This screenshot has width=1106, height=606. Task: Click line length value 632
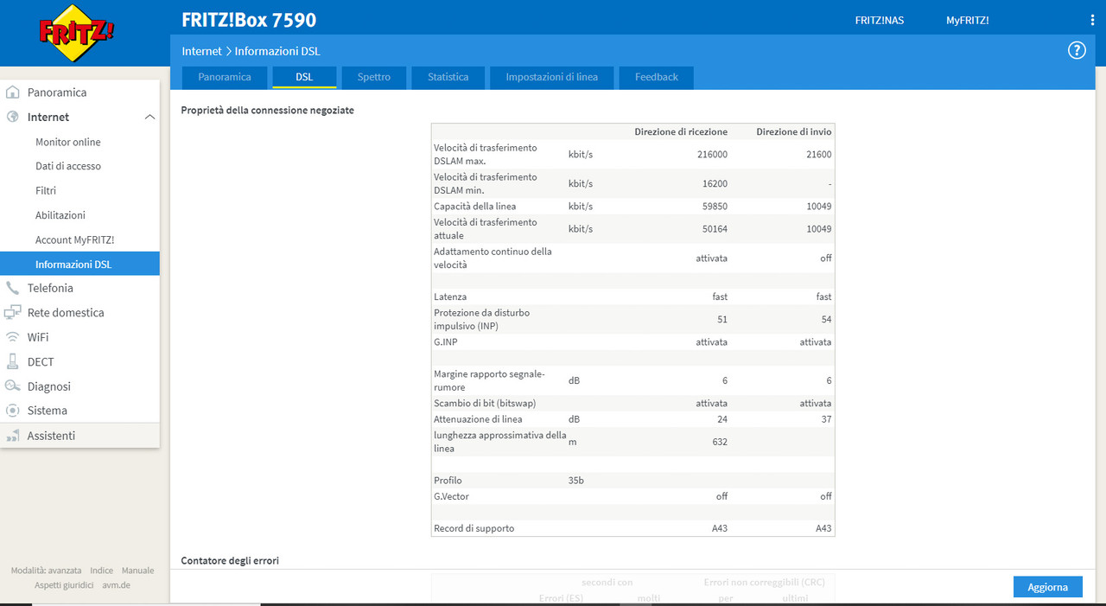tap(719, 442)
